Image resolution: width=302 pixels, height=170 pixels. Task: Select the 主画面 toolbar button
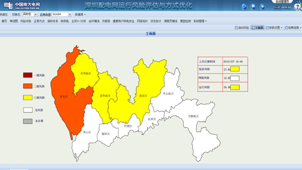pyautogui.click(x=257, y=28)
